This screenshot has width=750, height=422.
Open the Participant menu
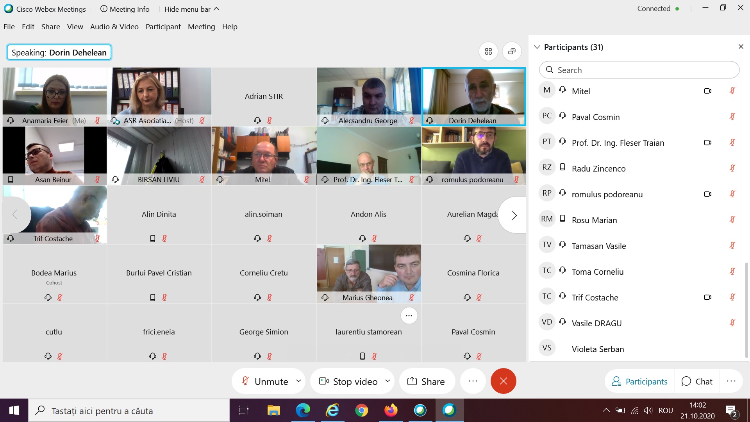click(x=163, y=27)
